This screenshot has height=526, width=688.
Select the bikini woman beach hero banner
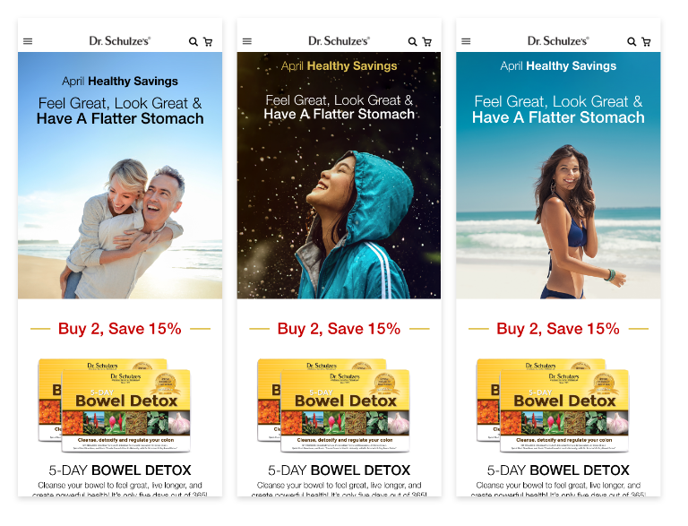(558, 176)
